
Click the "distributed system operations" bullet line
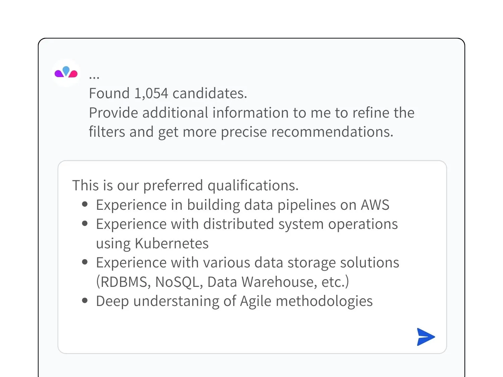coord(247,224)
